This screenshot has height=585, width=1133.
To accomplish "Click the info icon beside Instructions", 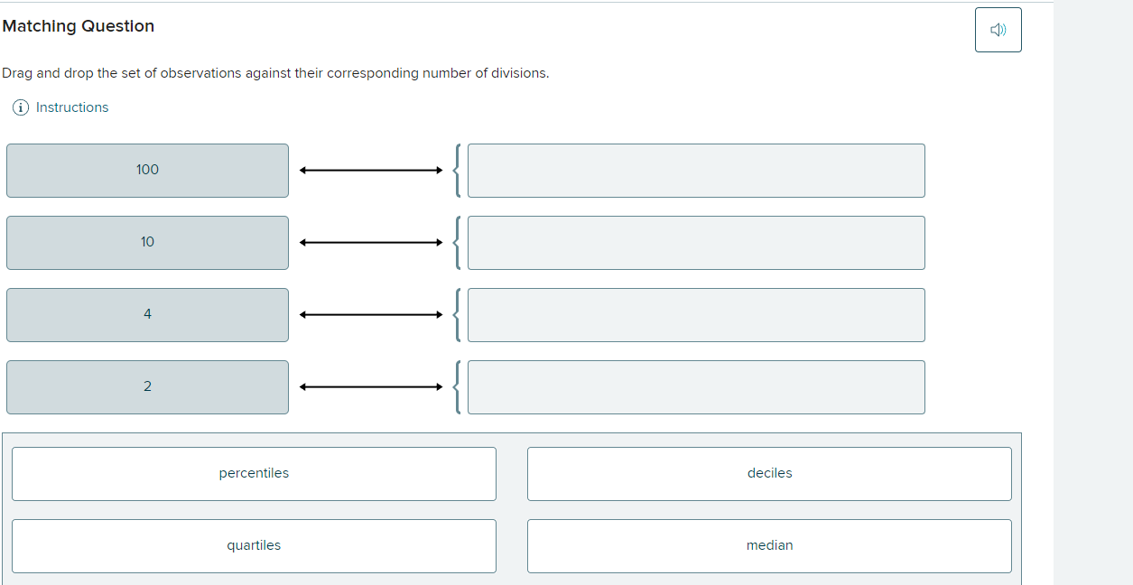I will (x=19, y=107).
